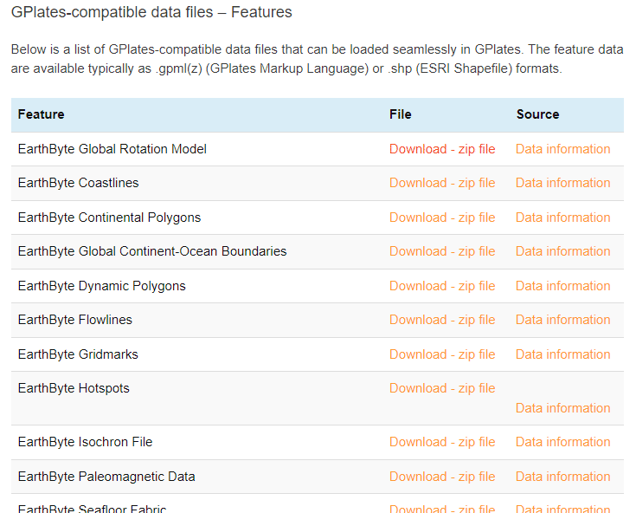The height and width of the screenshot is (513, 636).
Task: Download the EarthByte Flowlines zip file
Action: pyautogui.click(x=442, y=320)
